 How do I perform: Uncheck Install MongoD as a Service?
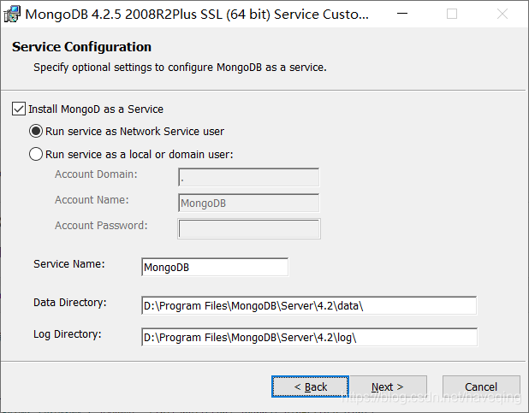click(19, 109)
